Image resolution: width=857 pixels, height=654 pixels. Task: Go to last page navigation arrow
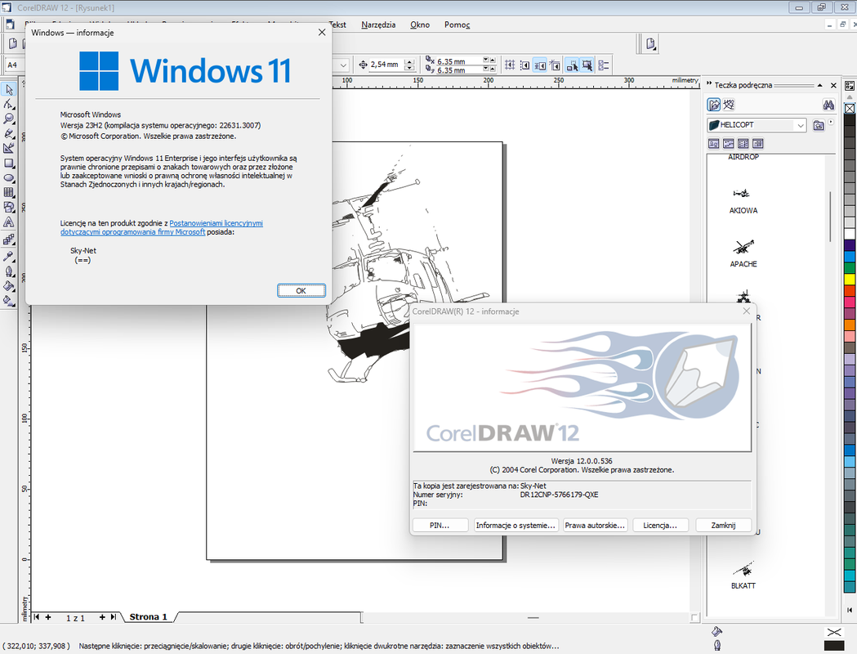pyautogui.click(x=113, y=617)
